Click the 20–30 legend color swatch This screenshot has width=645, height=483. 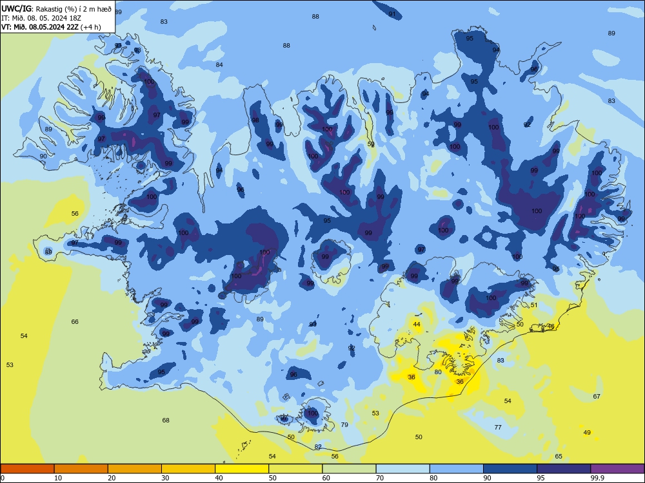click(135, 469)
